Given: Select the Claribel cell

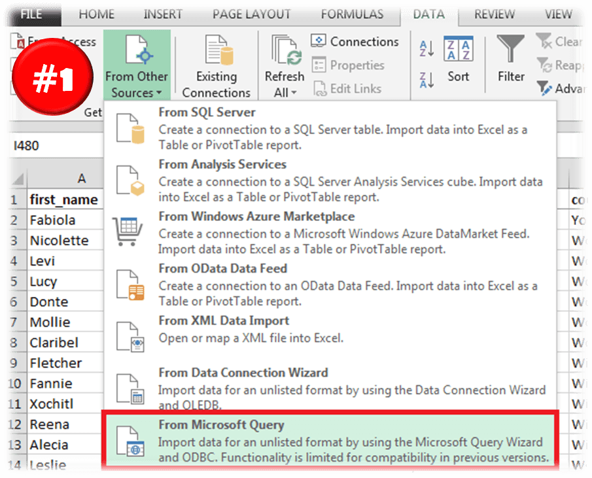Looking at the screenshot, I should point(65,343).
